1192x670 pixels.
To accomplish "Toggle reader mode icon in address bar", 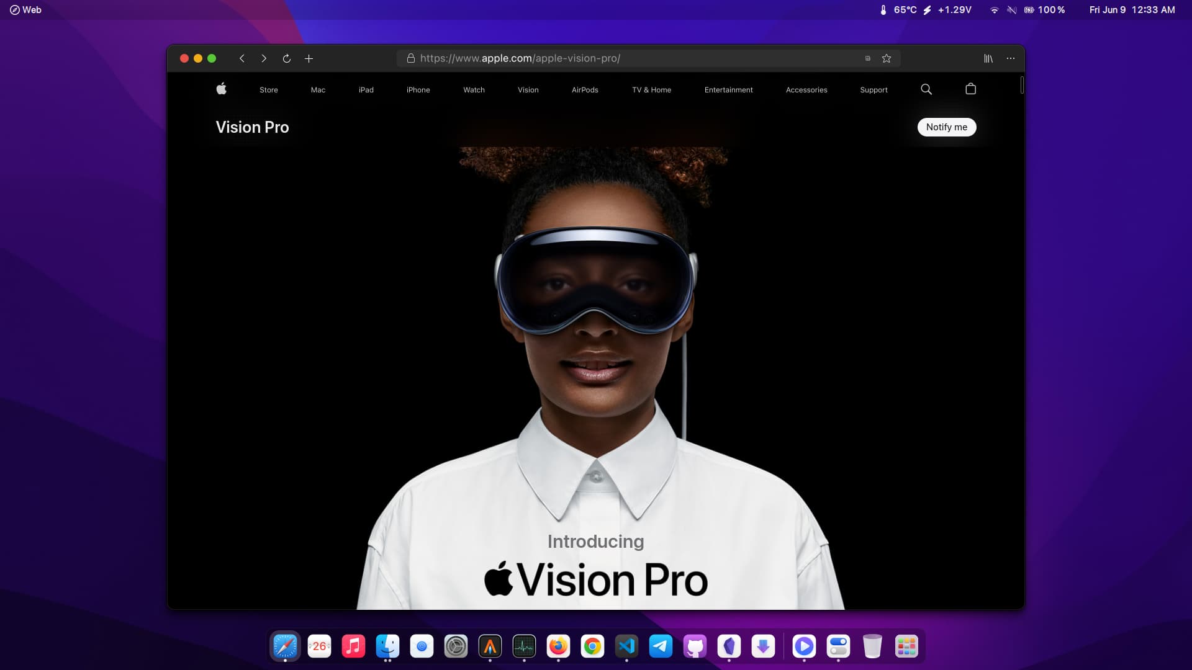I will [x=868, y=58].
